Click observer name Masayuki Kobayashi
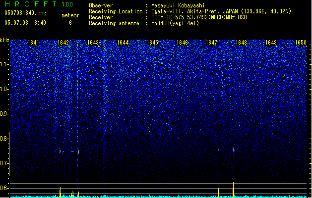Viewport: 312px width, 198px height. 178,5
